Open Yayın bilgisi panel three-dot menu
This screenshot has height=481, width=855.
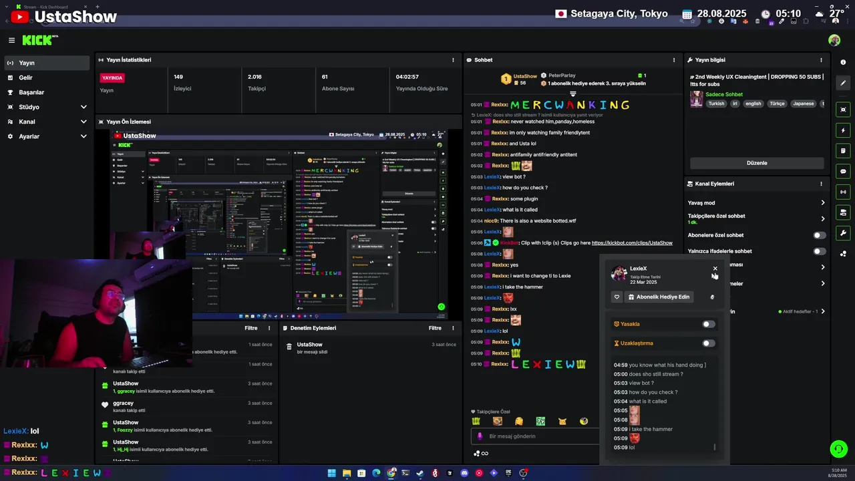tap(821, 60)
